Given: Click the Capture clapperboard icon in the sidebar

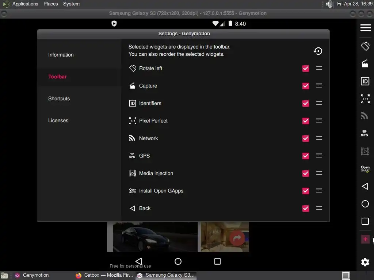Looking at the screenshot, I should coord(365,63).
